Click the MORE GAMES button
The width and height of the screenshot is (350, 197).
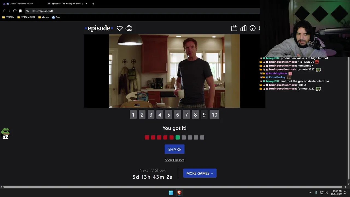tap(200, 173)
